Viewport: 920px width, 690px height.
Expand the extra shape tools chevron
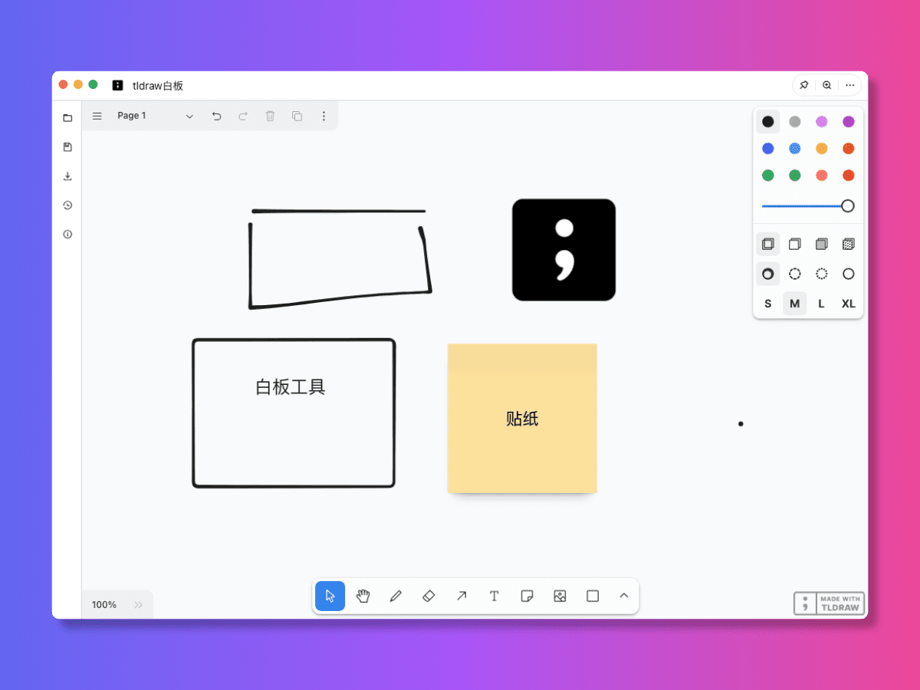(x=623, y=596)
